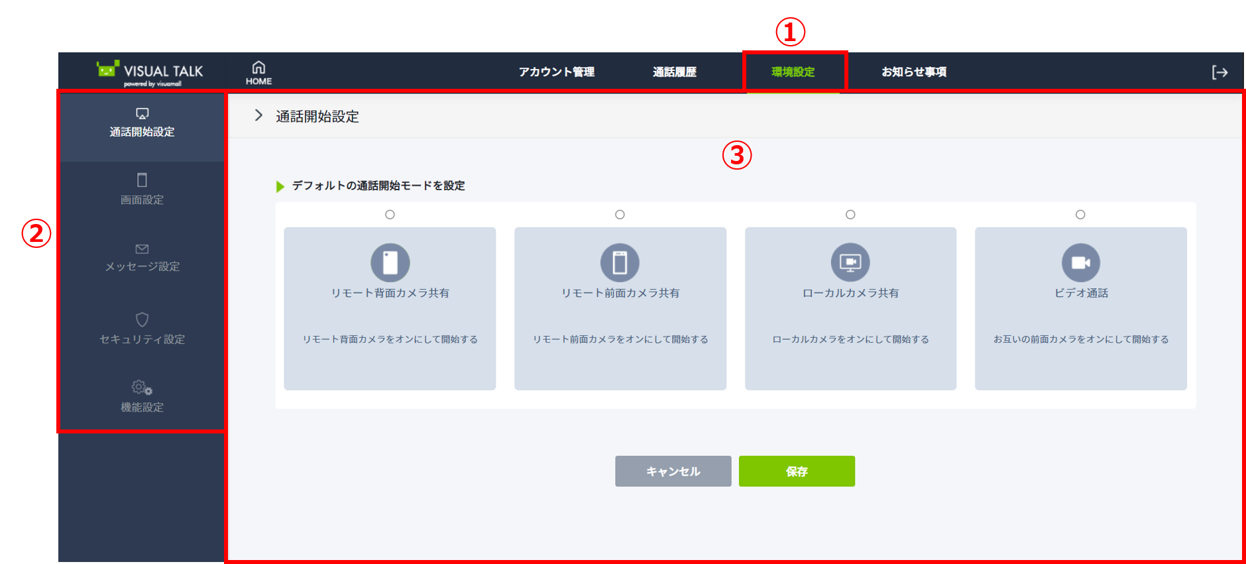Image resolution: width=1246 pixels, height=564 pixels.
Task: Open 機能設定 gear icon
Action: point(142,387)
